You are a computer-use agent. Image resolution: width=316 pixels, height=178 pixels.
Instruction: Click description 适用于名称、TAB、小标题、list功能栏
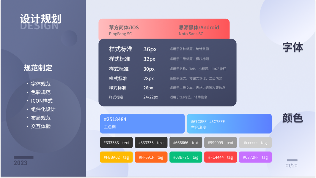198,69
